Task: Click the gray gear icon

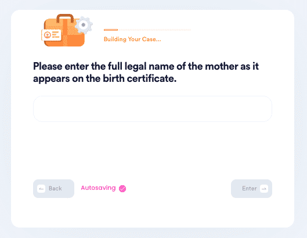Action: [84, 25]
